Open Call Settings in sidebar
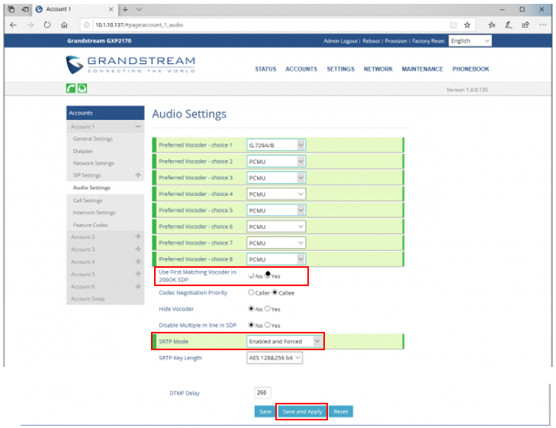The height and width of the screenshot is (428, 556). pyautogui.click(x=88, y=201)
